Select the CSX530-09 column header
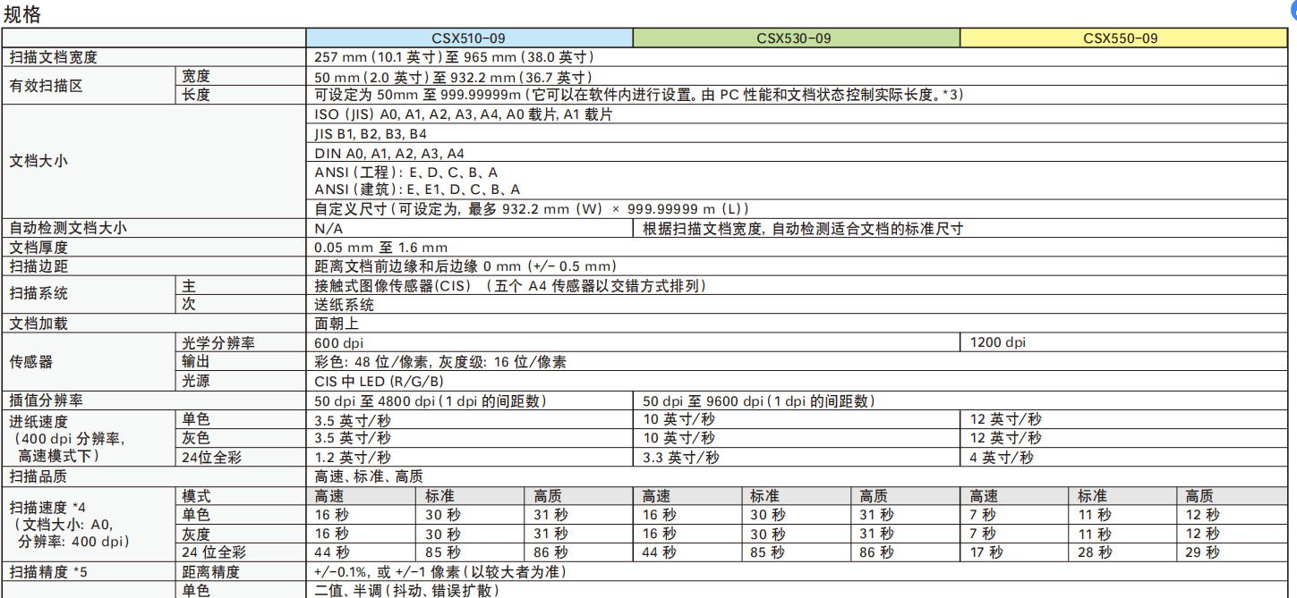The height and width of the screenshot is (598, 1297). click(x=796, y=38)
